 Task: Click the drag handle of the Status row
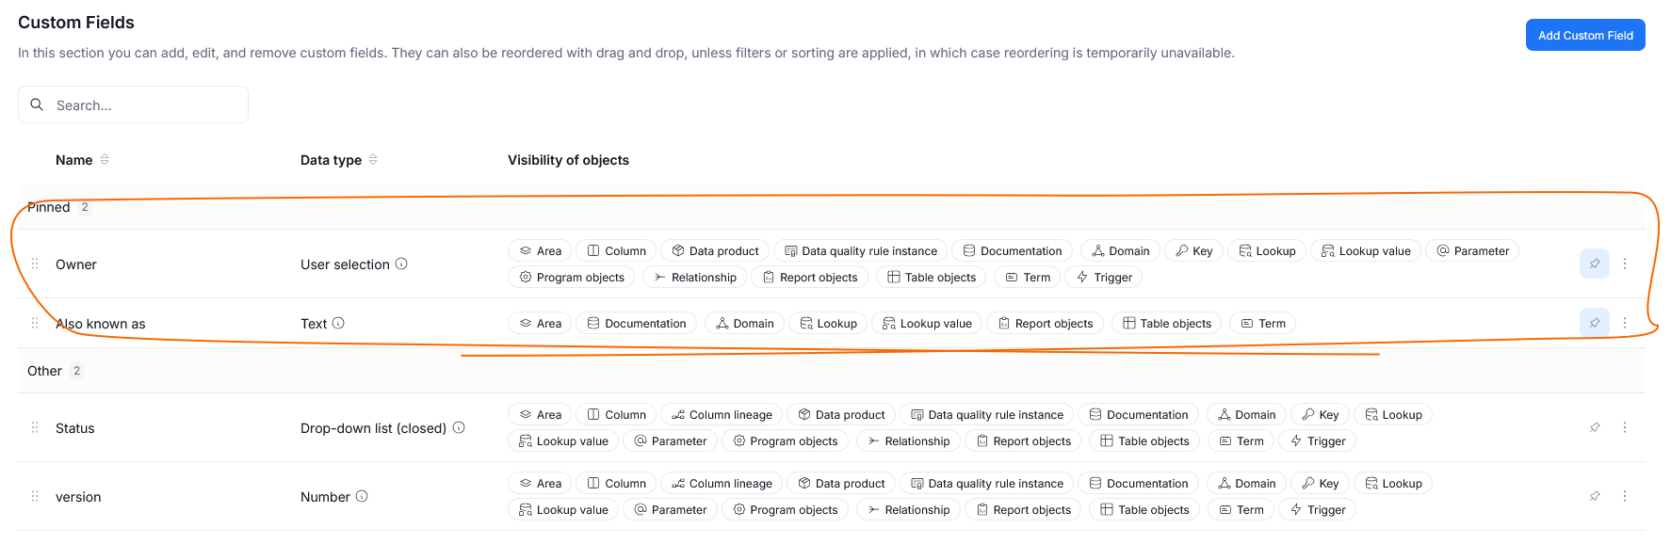[35, 427]
